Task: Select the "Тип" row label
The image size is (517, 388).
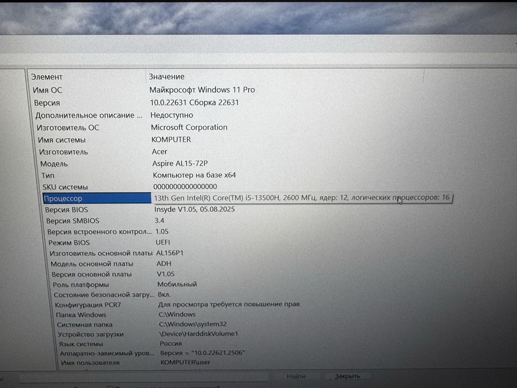Action: pyautogui.click(x=48, y=175)
